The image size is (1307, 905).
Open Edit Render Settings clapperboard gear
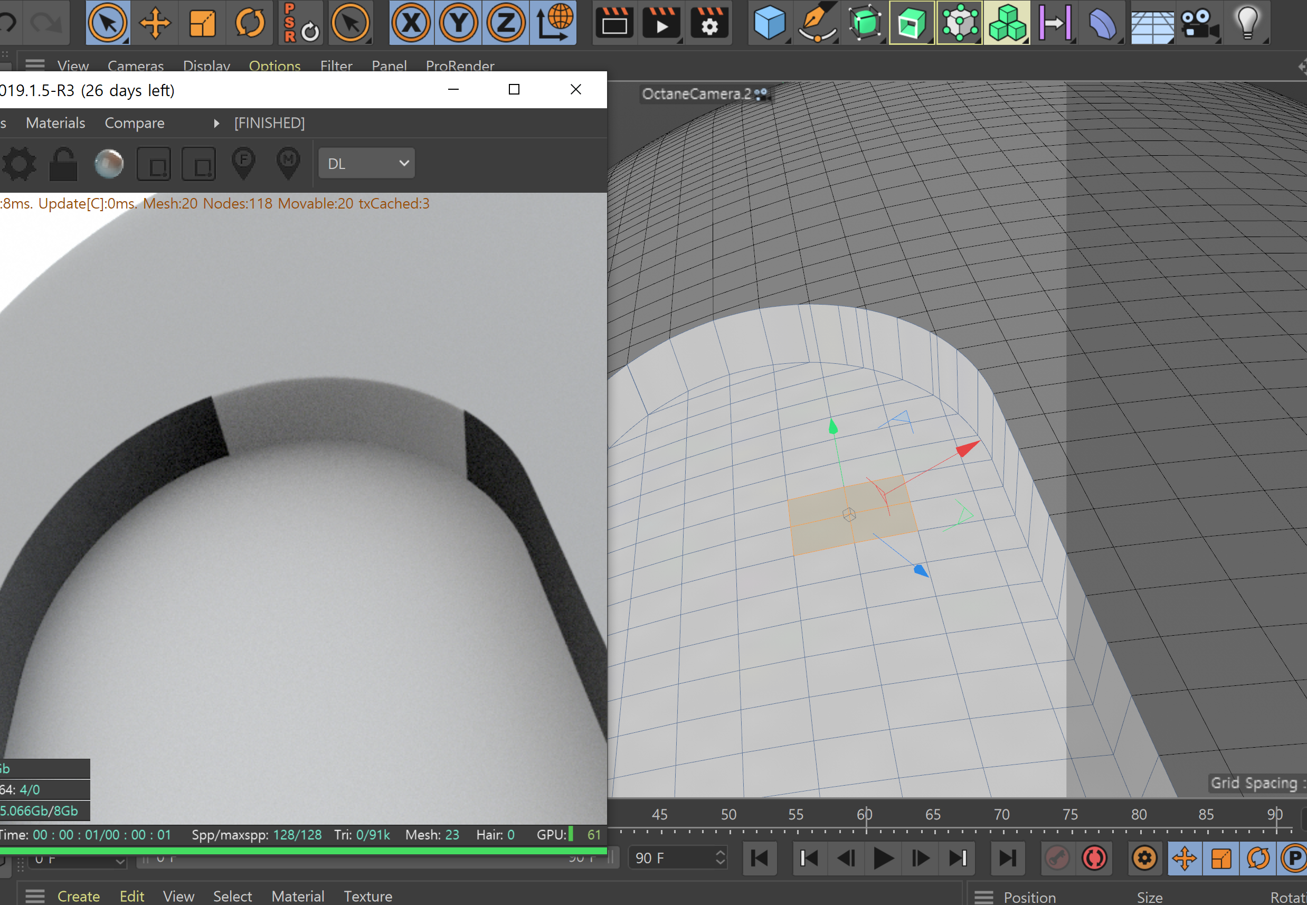(x=709, y=23)
